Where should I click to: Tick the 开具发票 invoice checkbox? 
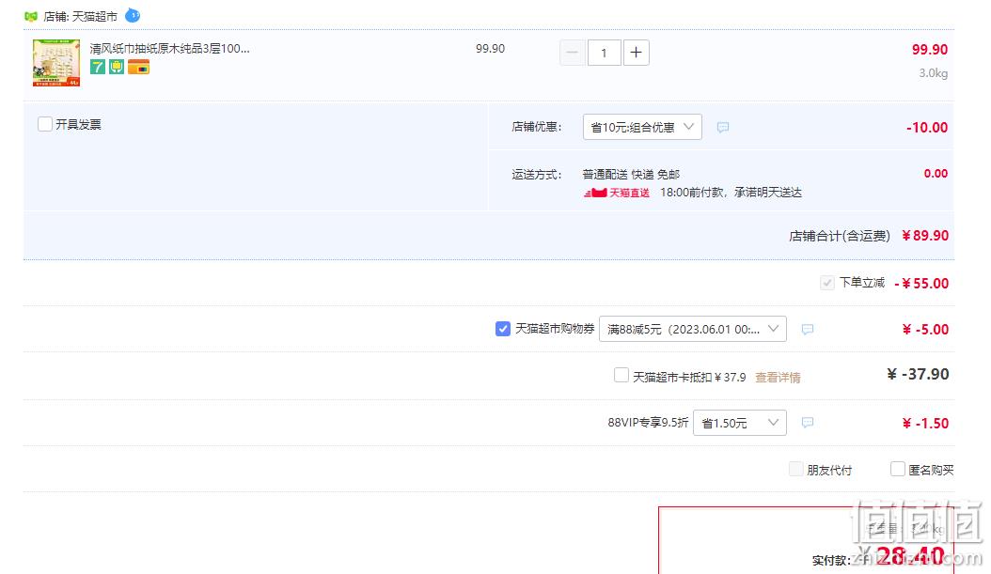[45, 124]
